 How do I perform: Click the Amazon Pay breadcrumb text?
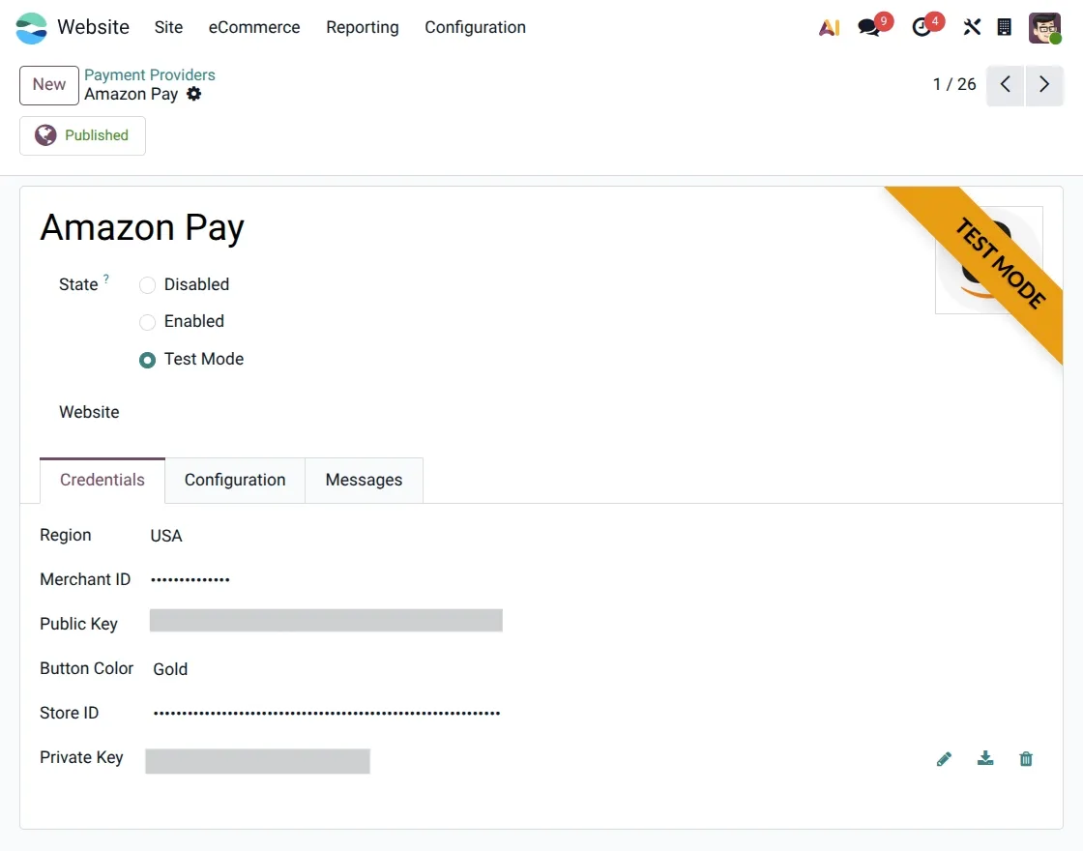[x=132, y=94]
